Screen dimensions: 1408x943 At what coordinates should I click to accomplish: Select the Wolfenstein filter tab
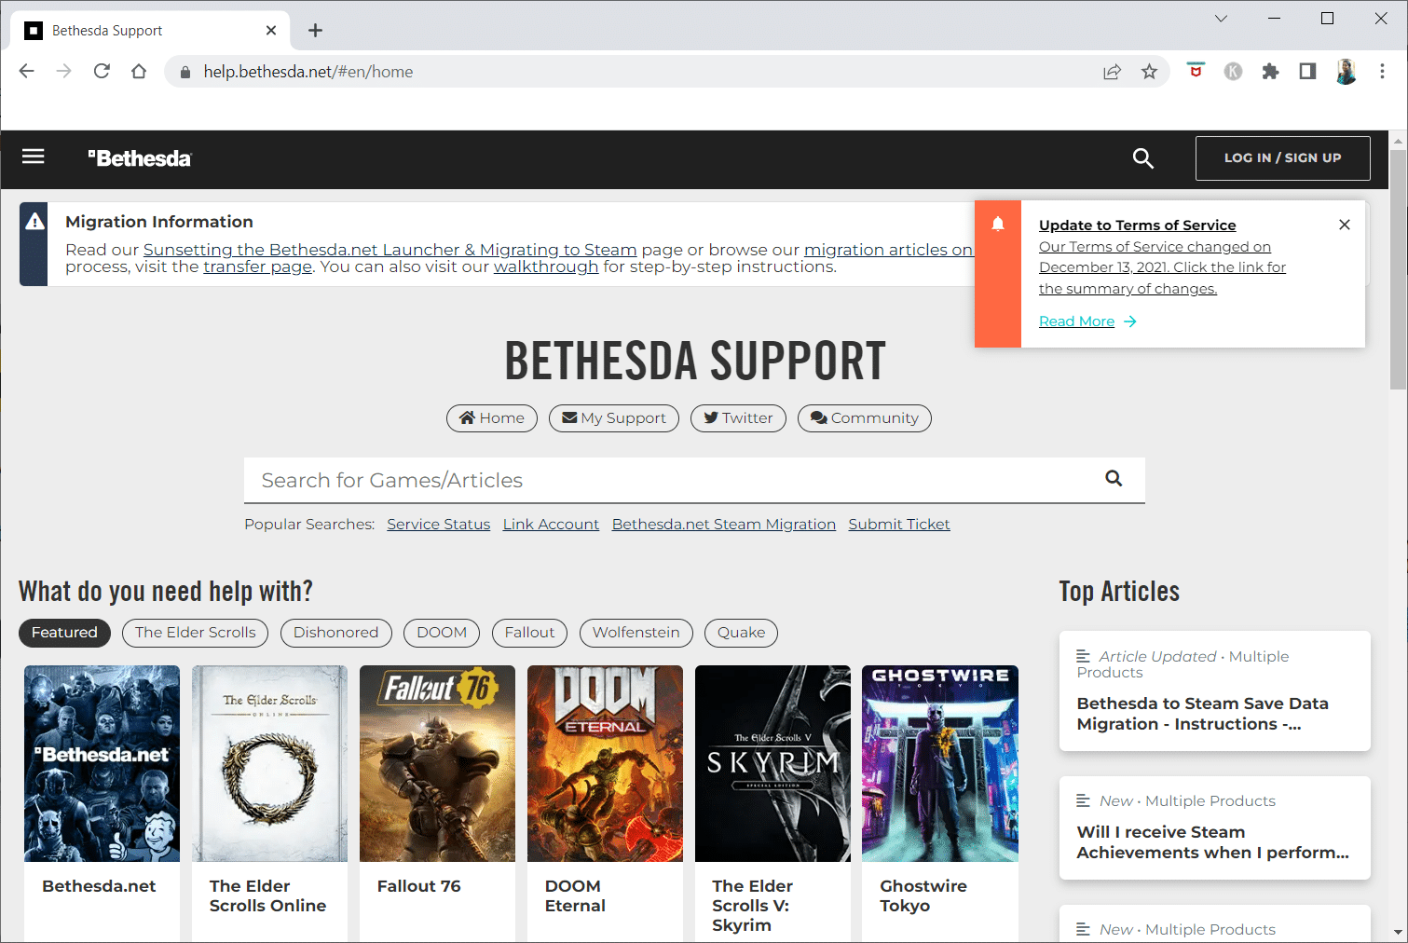(636, 633)
